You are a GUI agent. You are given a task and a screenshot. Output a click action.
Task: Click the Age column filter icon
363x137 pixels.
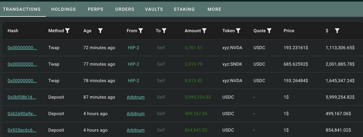point(100,31)
